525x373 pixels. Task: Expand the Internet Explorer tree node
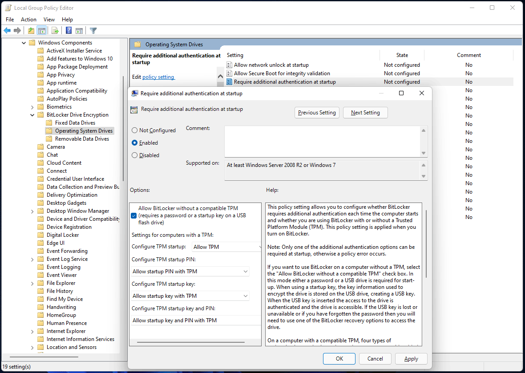pos(32,332)
